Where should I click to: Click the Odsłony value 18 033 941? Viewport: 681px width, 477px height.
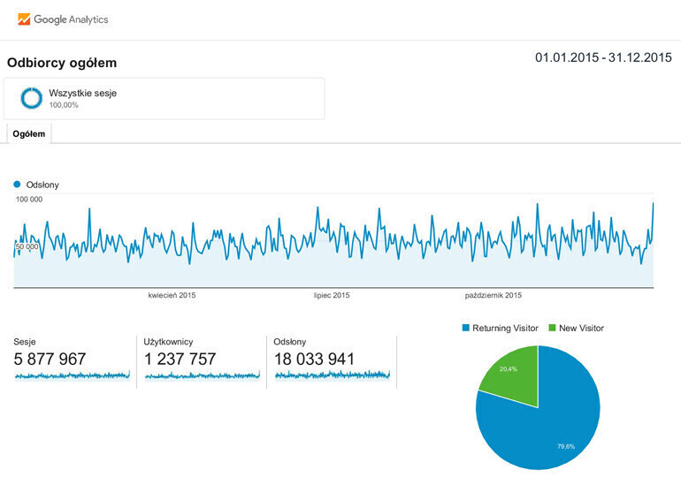pyautogui.click(x=315, y=359)
